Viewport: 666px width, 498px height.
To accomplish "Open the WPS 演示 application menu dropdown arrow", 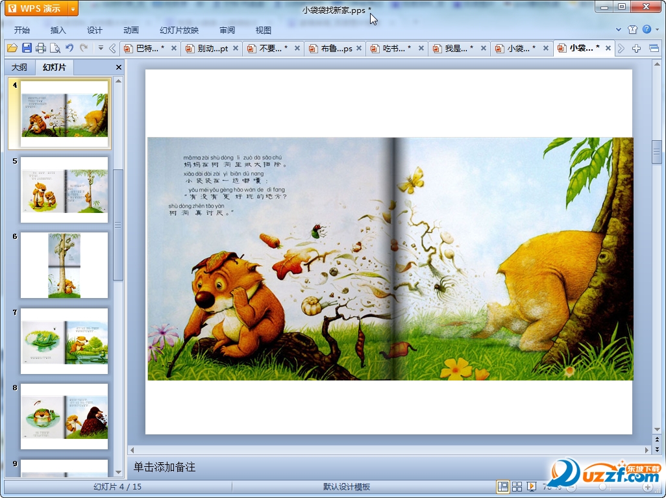I will [x=73, y=8].
